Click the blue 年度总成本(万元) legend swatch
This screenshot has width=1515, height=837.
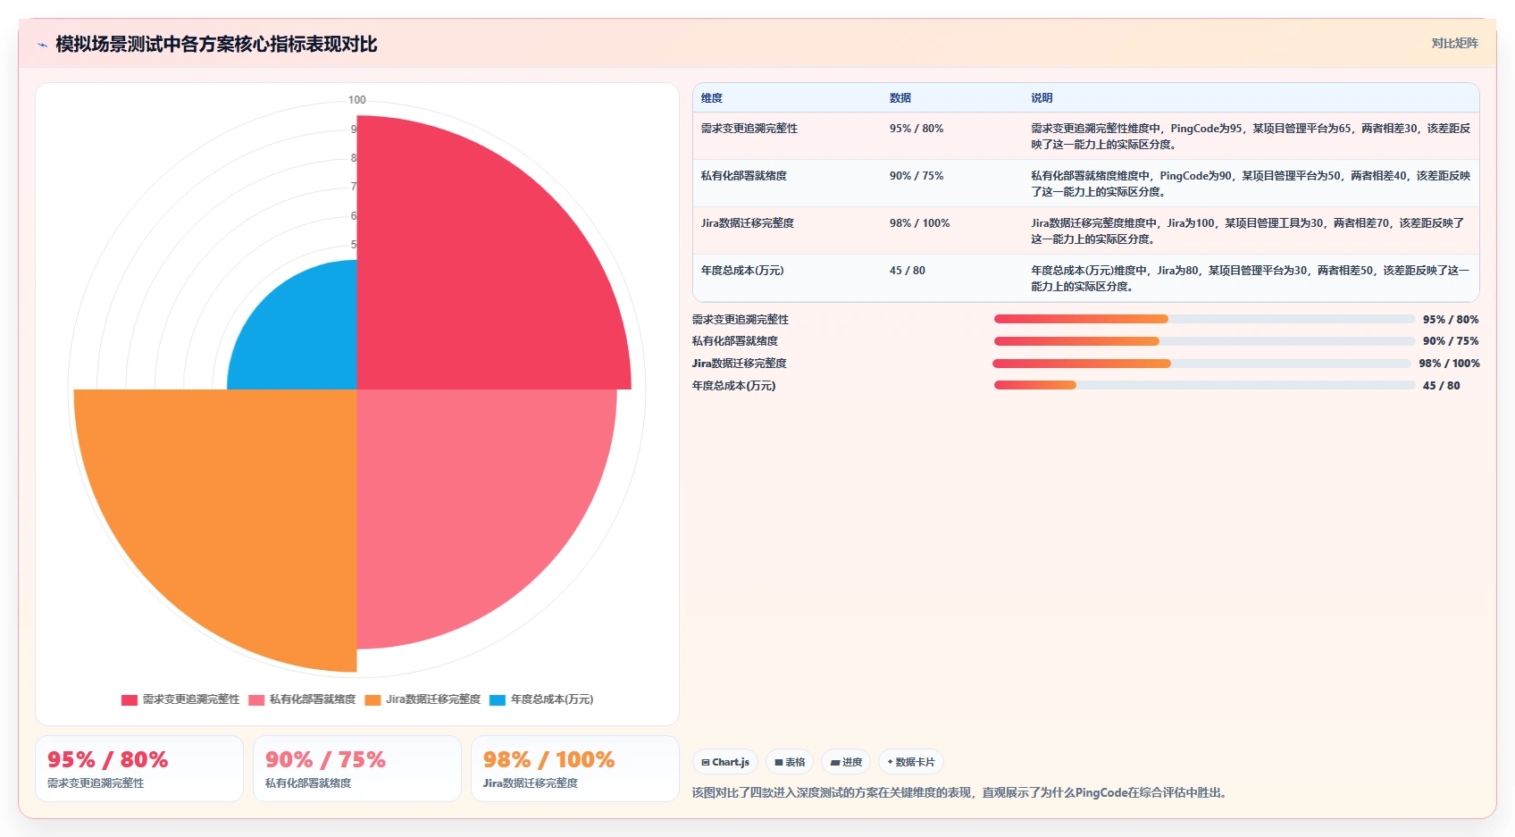pos(498,699)
